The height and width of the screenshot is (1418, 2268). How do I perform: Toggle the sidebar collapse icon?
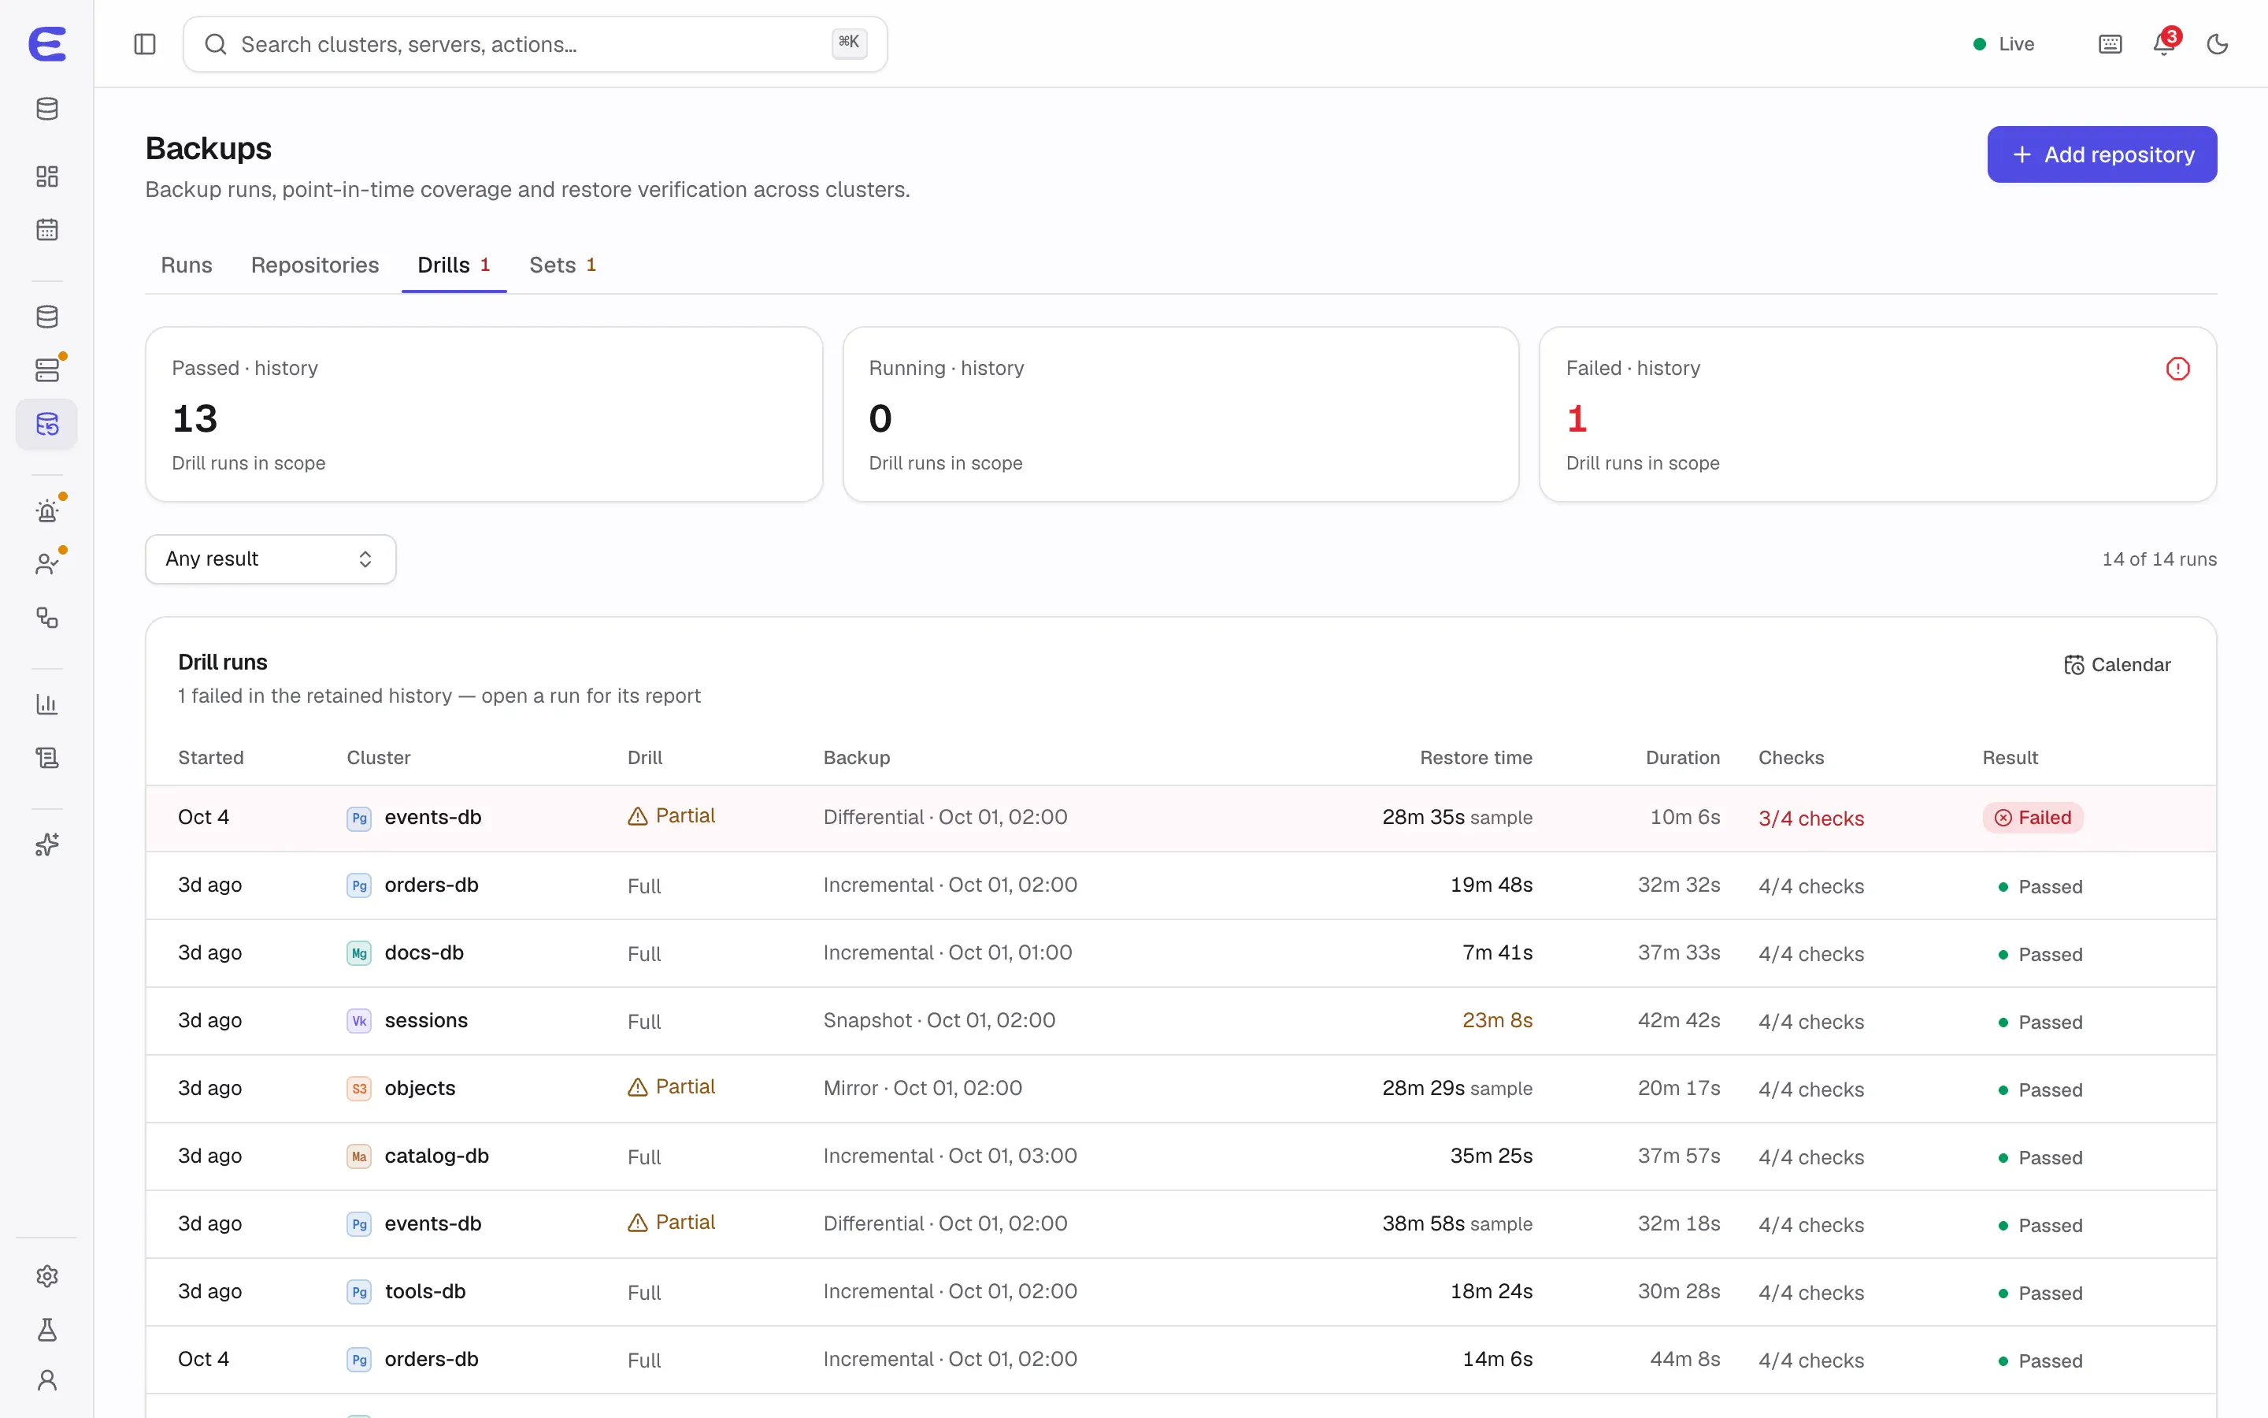(144, 44)
